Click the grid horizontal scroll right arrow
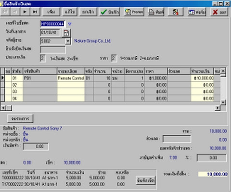Screen dimensions: 231x192 pos(218,108)
